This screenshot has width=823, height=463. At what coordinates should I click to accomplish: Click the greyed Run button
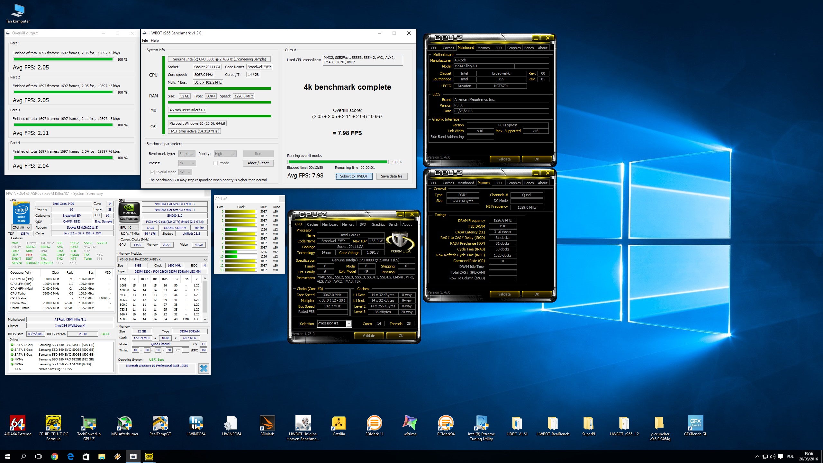pyautogui.click(x=258, y=154)
